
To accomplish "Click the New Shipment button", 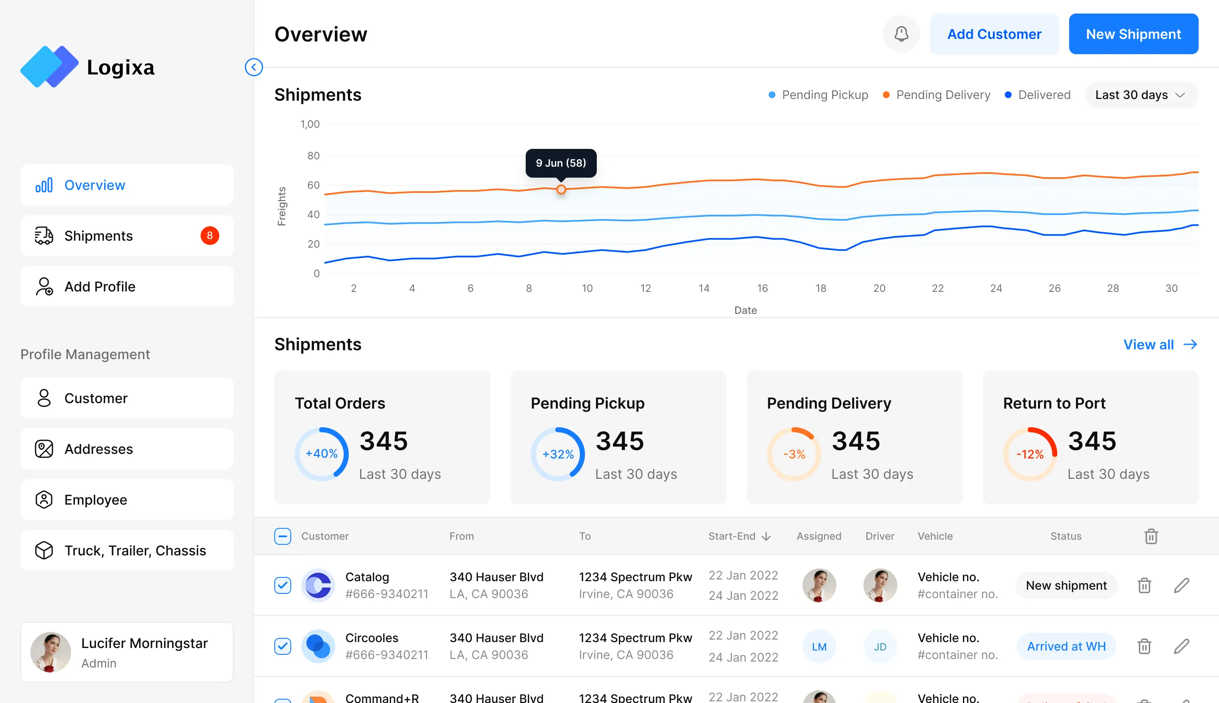I will pos(1133,34).
